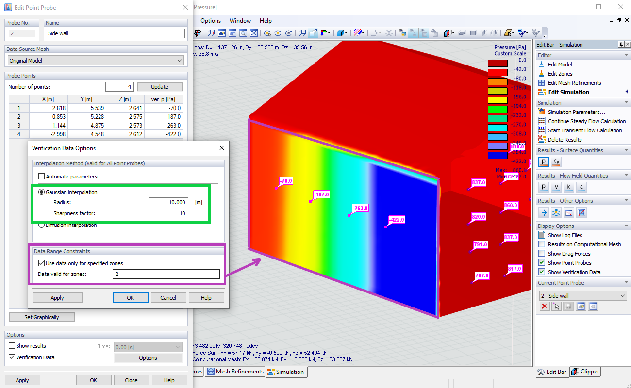The height and width of the screenshot is (388, 631).
Task: Open the Options menu
Action: 210,20
